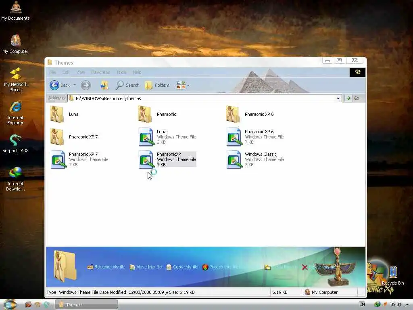The image size is (413, 310).
Task: Open the Views dropdown arrow
Action: click(x=188, y=86)
